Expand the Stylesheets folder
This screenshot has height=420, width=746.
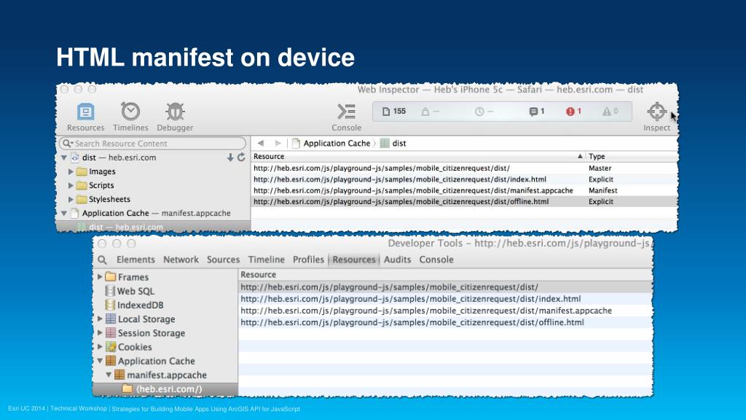(x=71, y=199)
